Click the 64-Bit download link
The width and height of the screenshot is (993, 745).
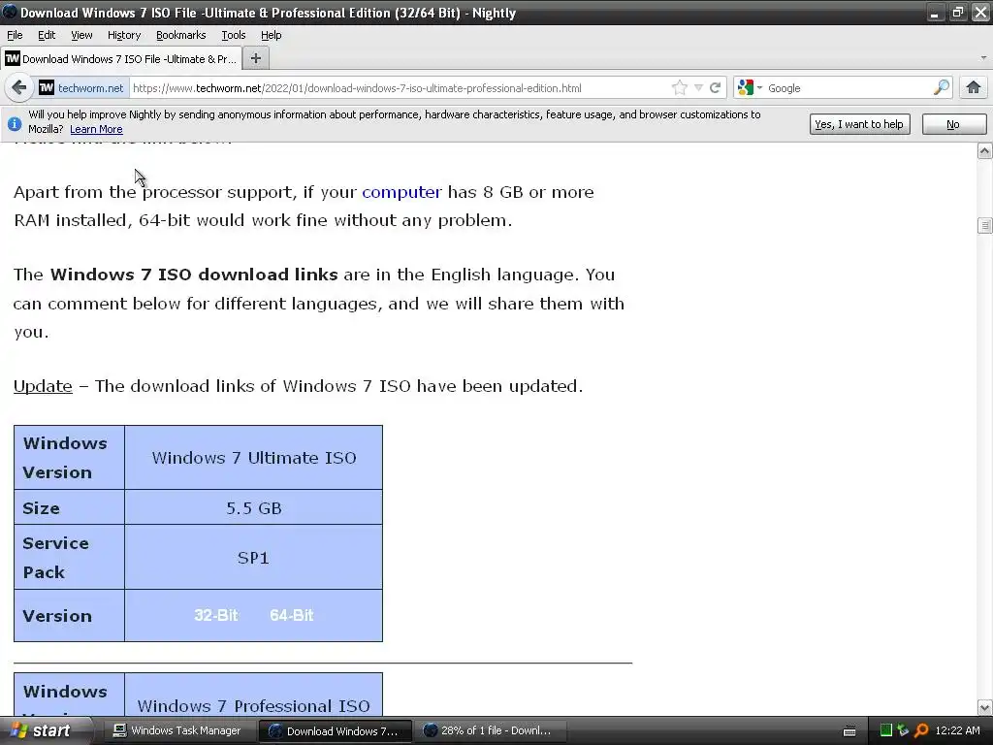291,615
